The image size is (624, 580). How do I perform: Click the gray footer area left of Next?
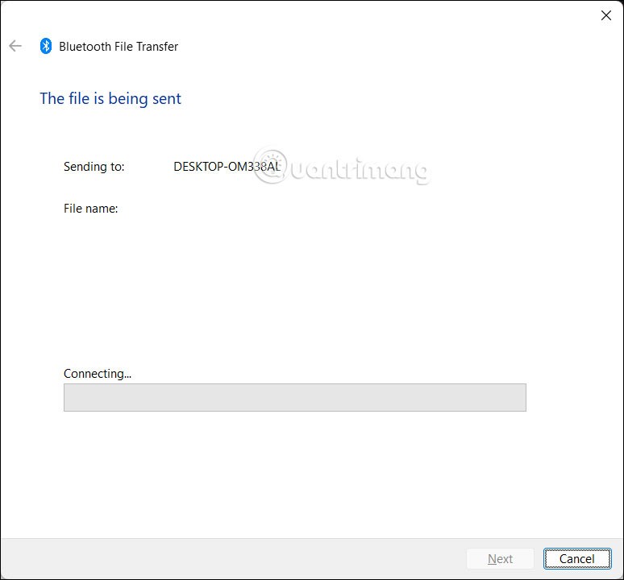tap(242, 558)
